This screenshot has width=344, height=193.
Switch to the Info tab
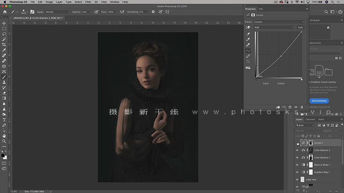[x=260, y=9]
